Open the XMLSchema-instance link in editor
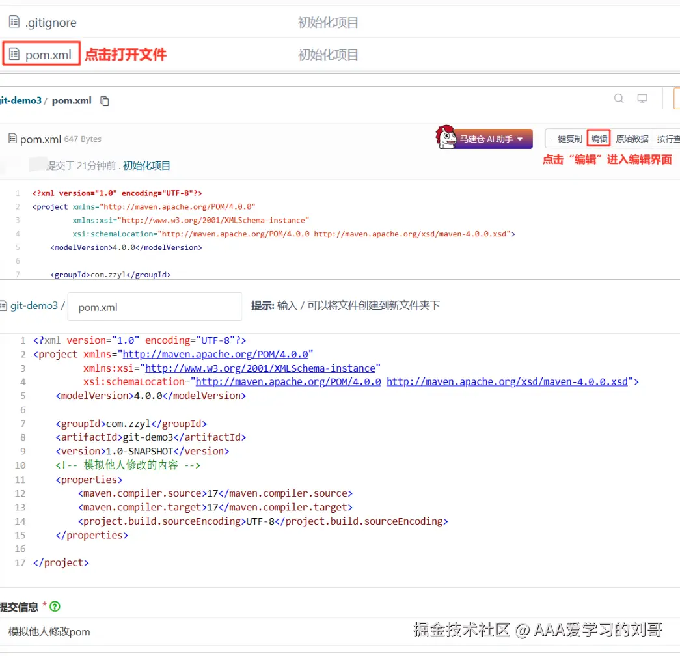 coord(260,368)
